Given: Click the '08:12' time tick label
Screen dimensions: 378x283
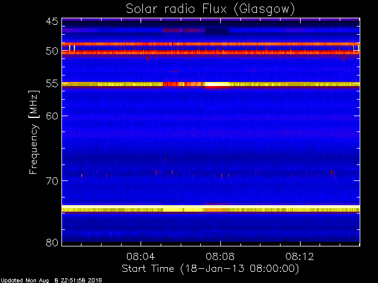Looking at the screenshot, I should click(299, 256).
